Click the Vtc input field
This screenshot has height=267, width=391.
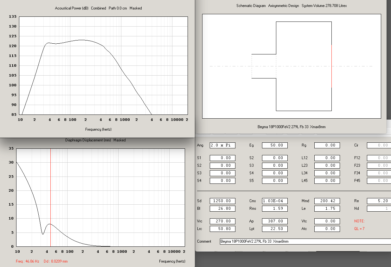pos(327,221)
